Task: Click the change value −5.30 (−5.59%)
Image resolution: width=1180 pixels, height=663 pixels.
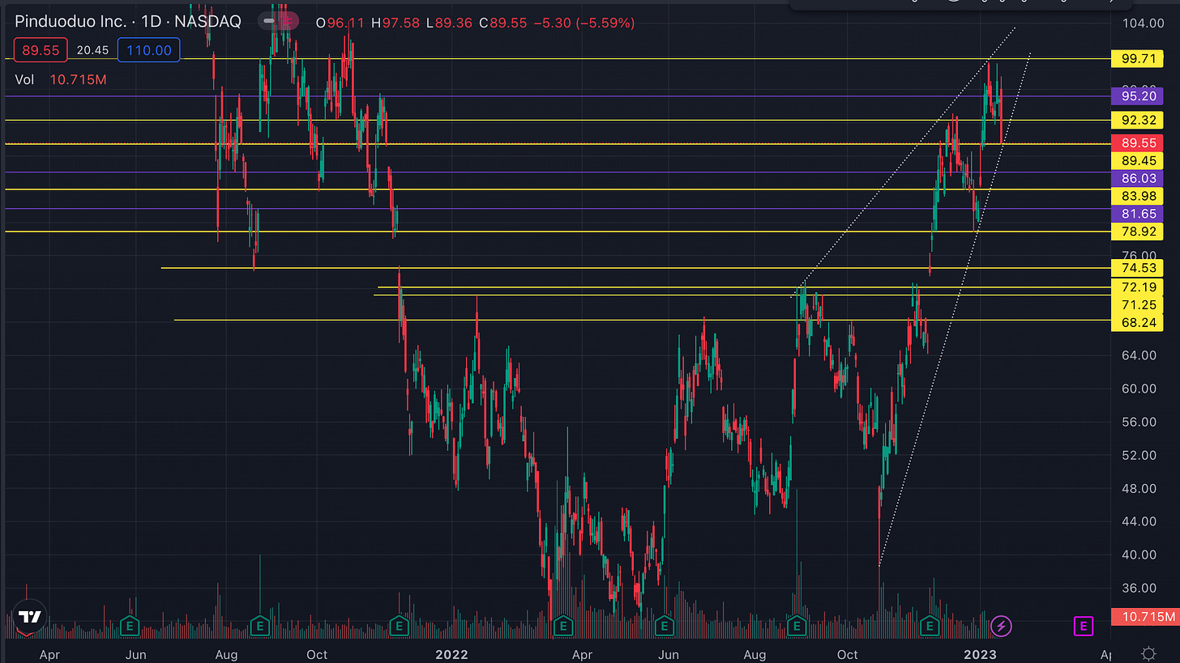Action: tap(586, 23)
